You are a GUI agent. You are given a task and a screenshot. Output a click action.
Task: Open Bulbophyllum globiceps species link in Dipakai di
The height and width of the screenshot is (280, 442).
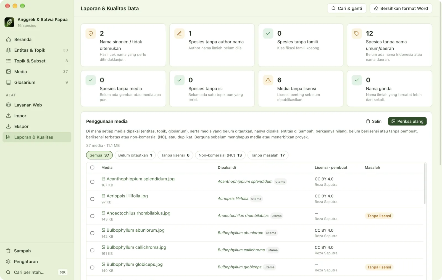[x=240, y=267]
